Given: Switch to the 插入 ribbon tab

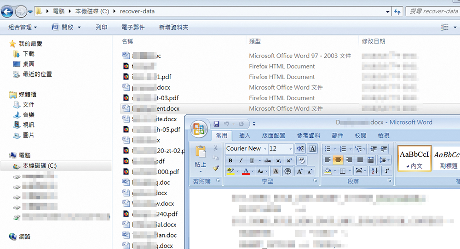Looking at the screenshot, I should 245,136.
